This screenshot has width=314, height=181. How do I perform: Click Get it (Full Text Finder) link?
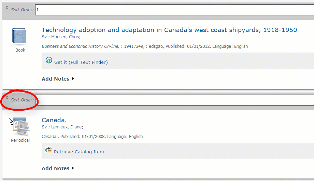(x=81, y=62)
